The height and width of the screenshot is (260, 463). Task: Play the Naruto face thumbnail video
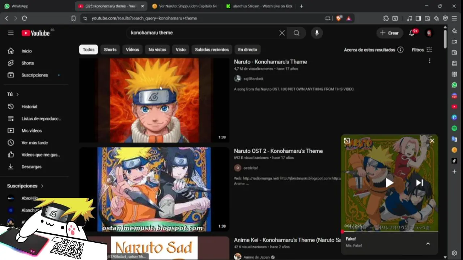click(x=154, y=100)
